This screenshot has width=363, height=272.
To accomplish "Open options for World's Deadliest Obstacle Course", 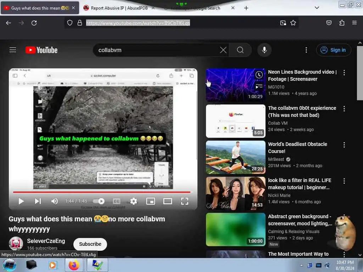I will [x=344, y=145].
